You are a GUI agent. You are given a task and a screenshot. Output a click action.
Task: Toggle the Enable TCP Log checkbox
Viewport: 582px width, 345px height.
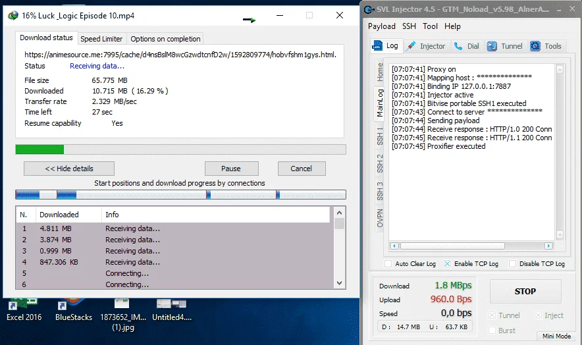tap(447, 263)
